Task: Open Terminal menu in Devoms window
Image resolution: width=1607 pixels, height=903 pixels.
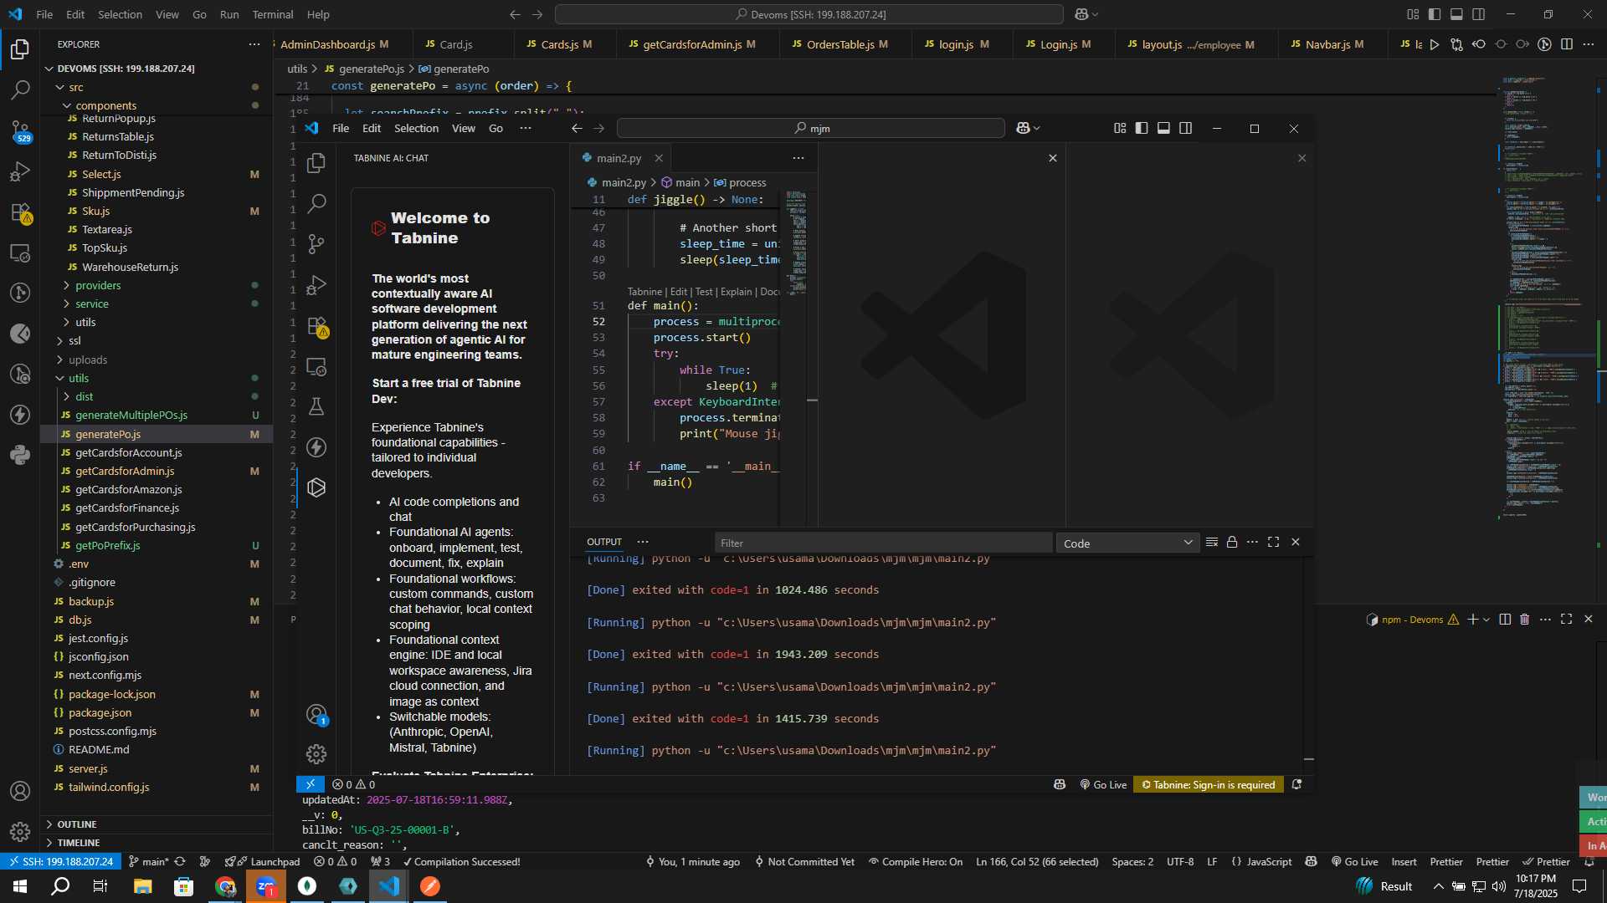Action: tap(273, 14)
